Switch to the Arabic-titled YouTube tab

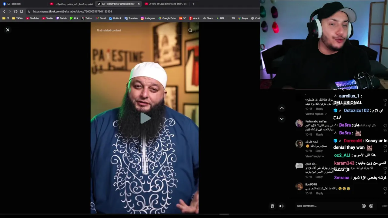click(72, 4)
